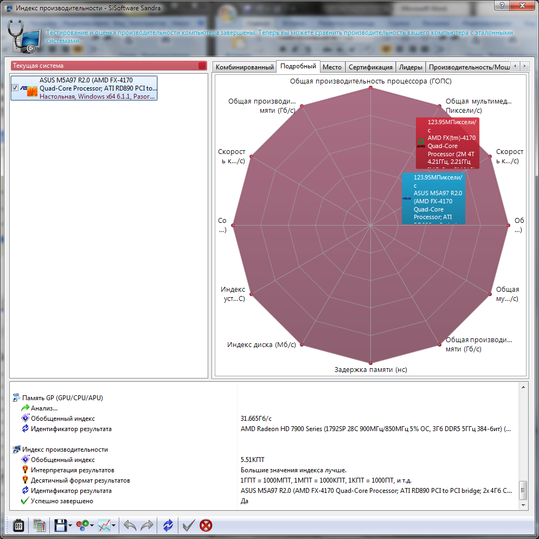
Task: Open the Место tab
Action: coord(332,67)
